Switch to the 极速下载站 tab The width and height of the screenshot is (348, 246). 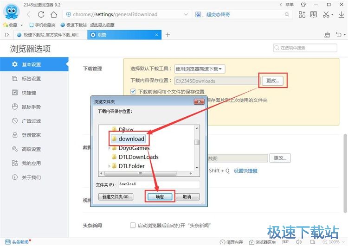click(x=51, y=35)
